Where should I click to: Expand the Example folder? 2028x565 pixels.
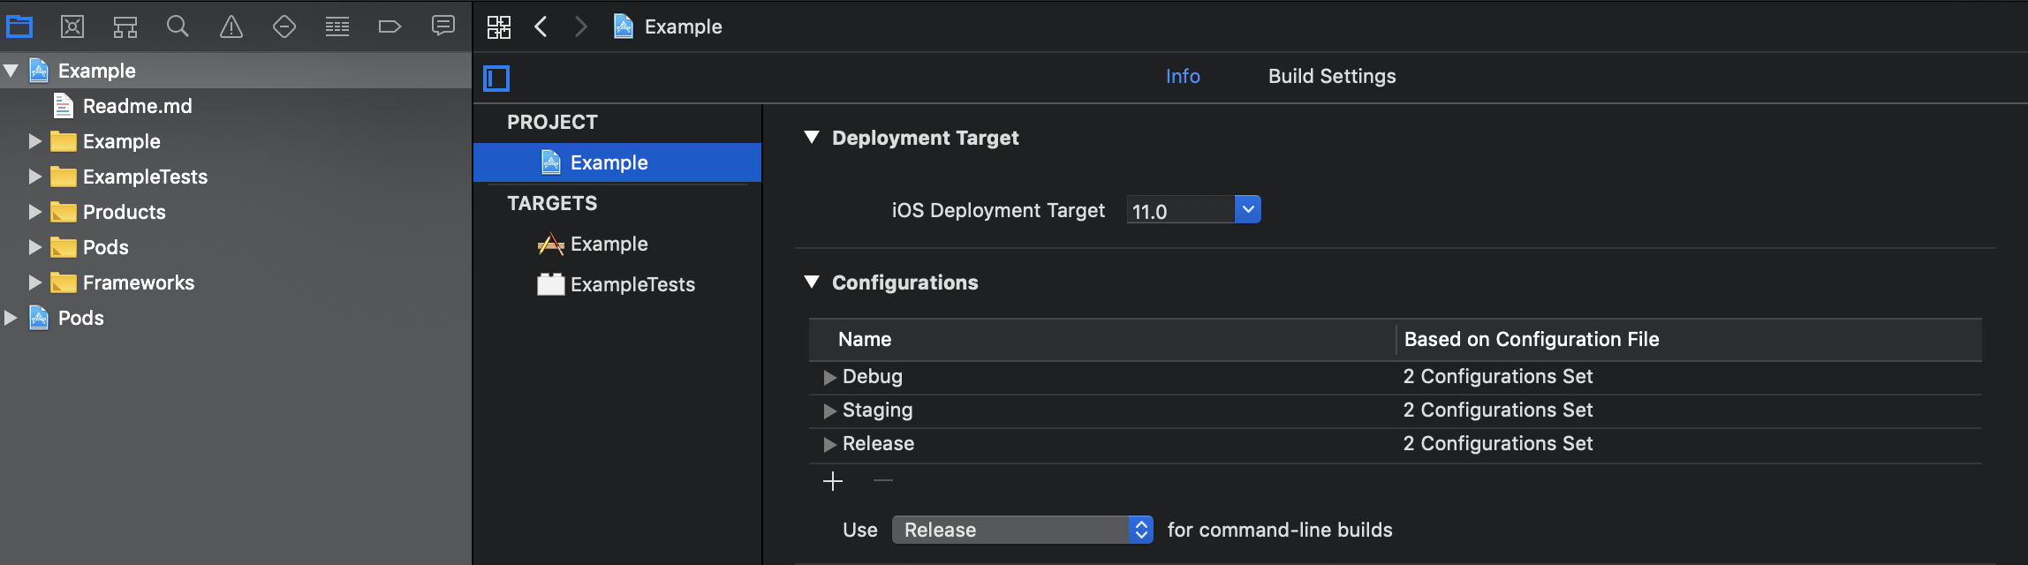click(x=35, y=141)
